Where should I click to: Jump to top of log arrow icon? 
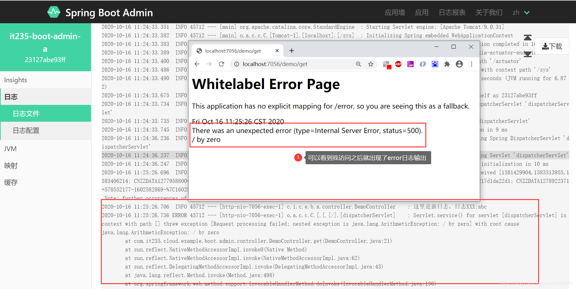coord(528,38)
